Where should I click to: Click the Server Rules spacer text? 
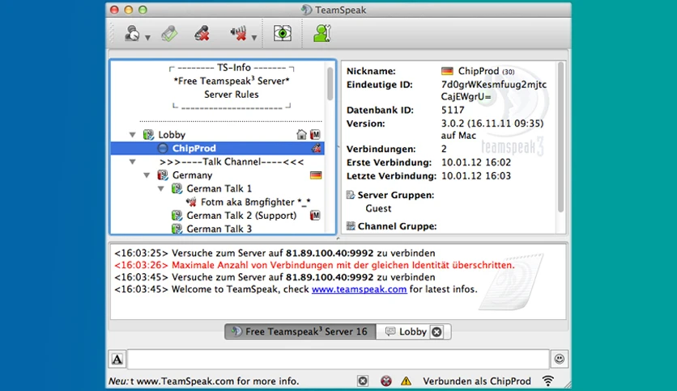coord(232,95)
